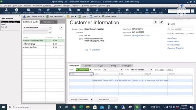This screenshot has height=110, width=196.
Task: Open the Bank Feeds icon
Action: 138,11
